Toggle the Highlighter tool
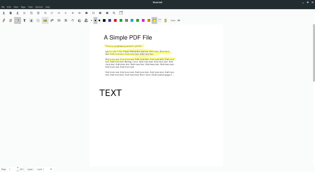This screenshot has height=172, width=315. tap(18, 20)
